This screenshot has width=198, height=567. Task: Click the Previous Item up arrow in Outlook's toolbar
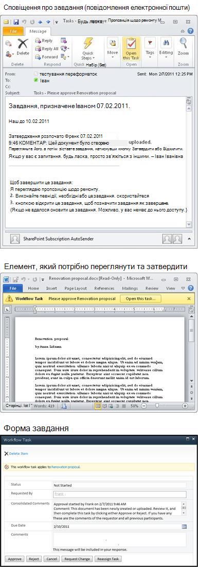tap(40, 22)
